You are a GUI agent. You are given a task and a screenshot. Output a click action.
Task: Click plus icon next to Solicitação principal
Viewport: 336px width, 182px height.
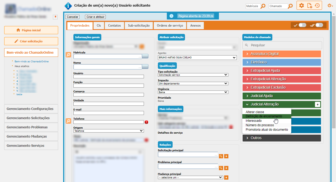click(226, 156)
